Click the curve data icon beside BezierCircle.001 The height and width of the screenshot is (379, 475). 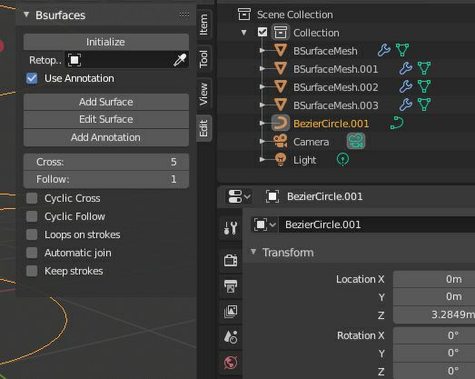pos(397,123)
